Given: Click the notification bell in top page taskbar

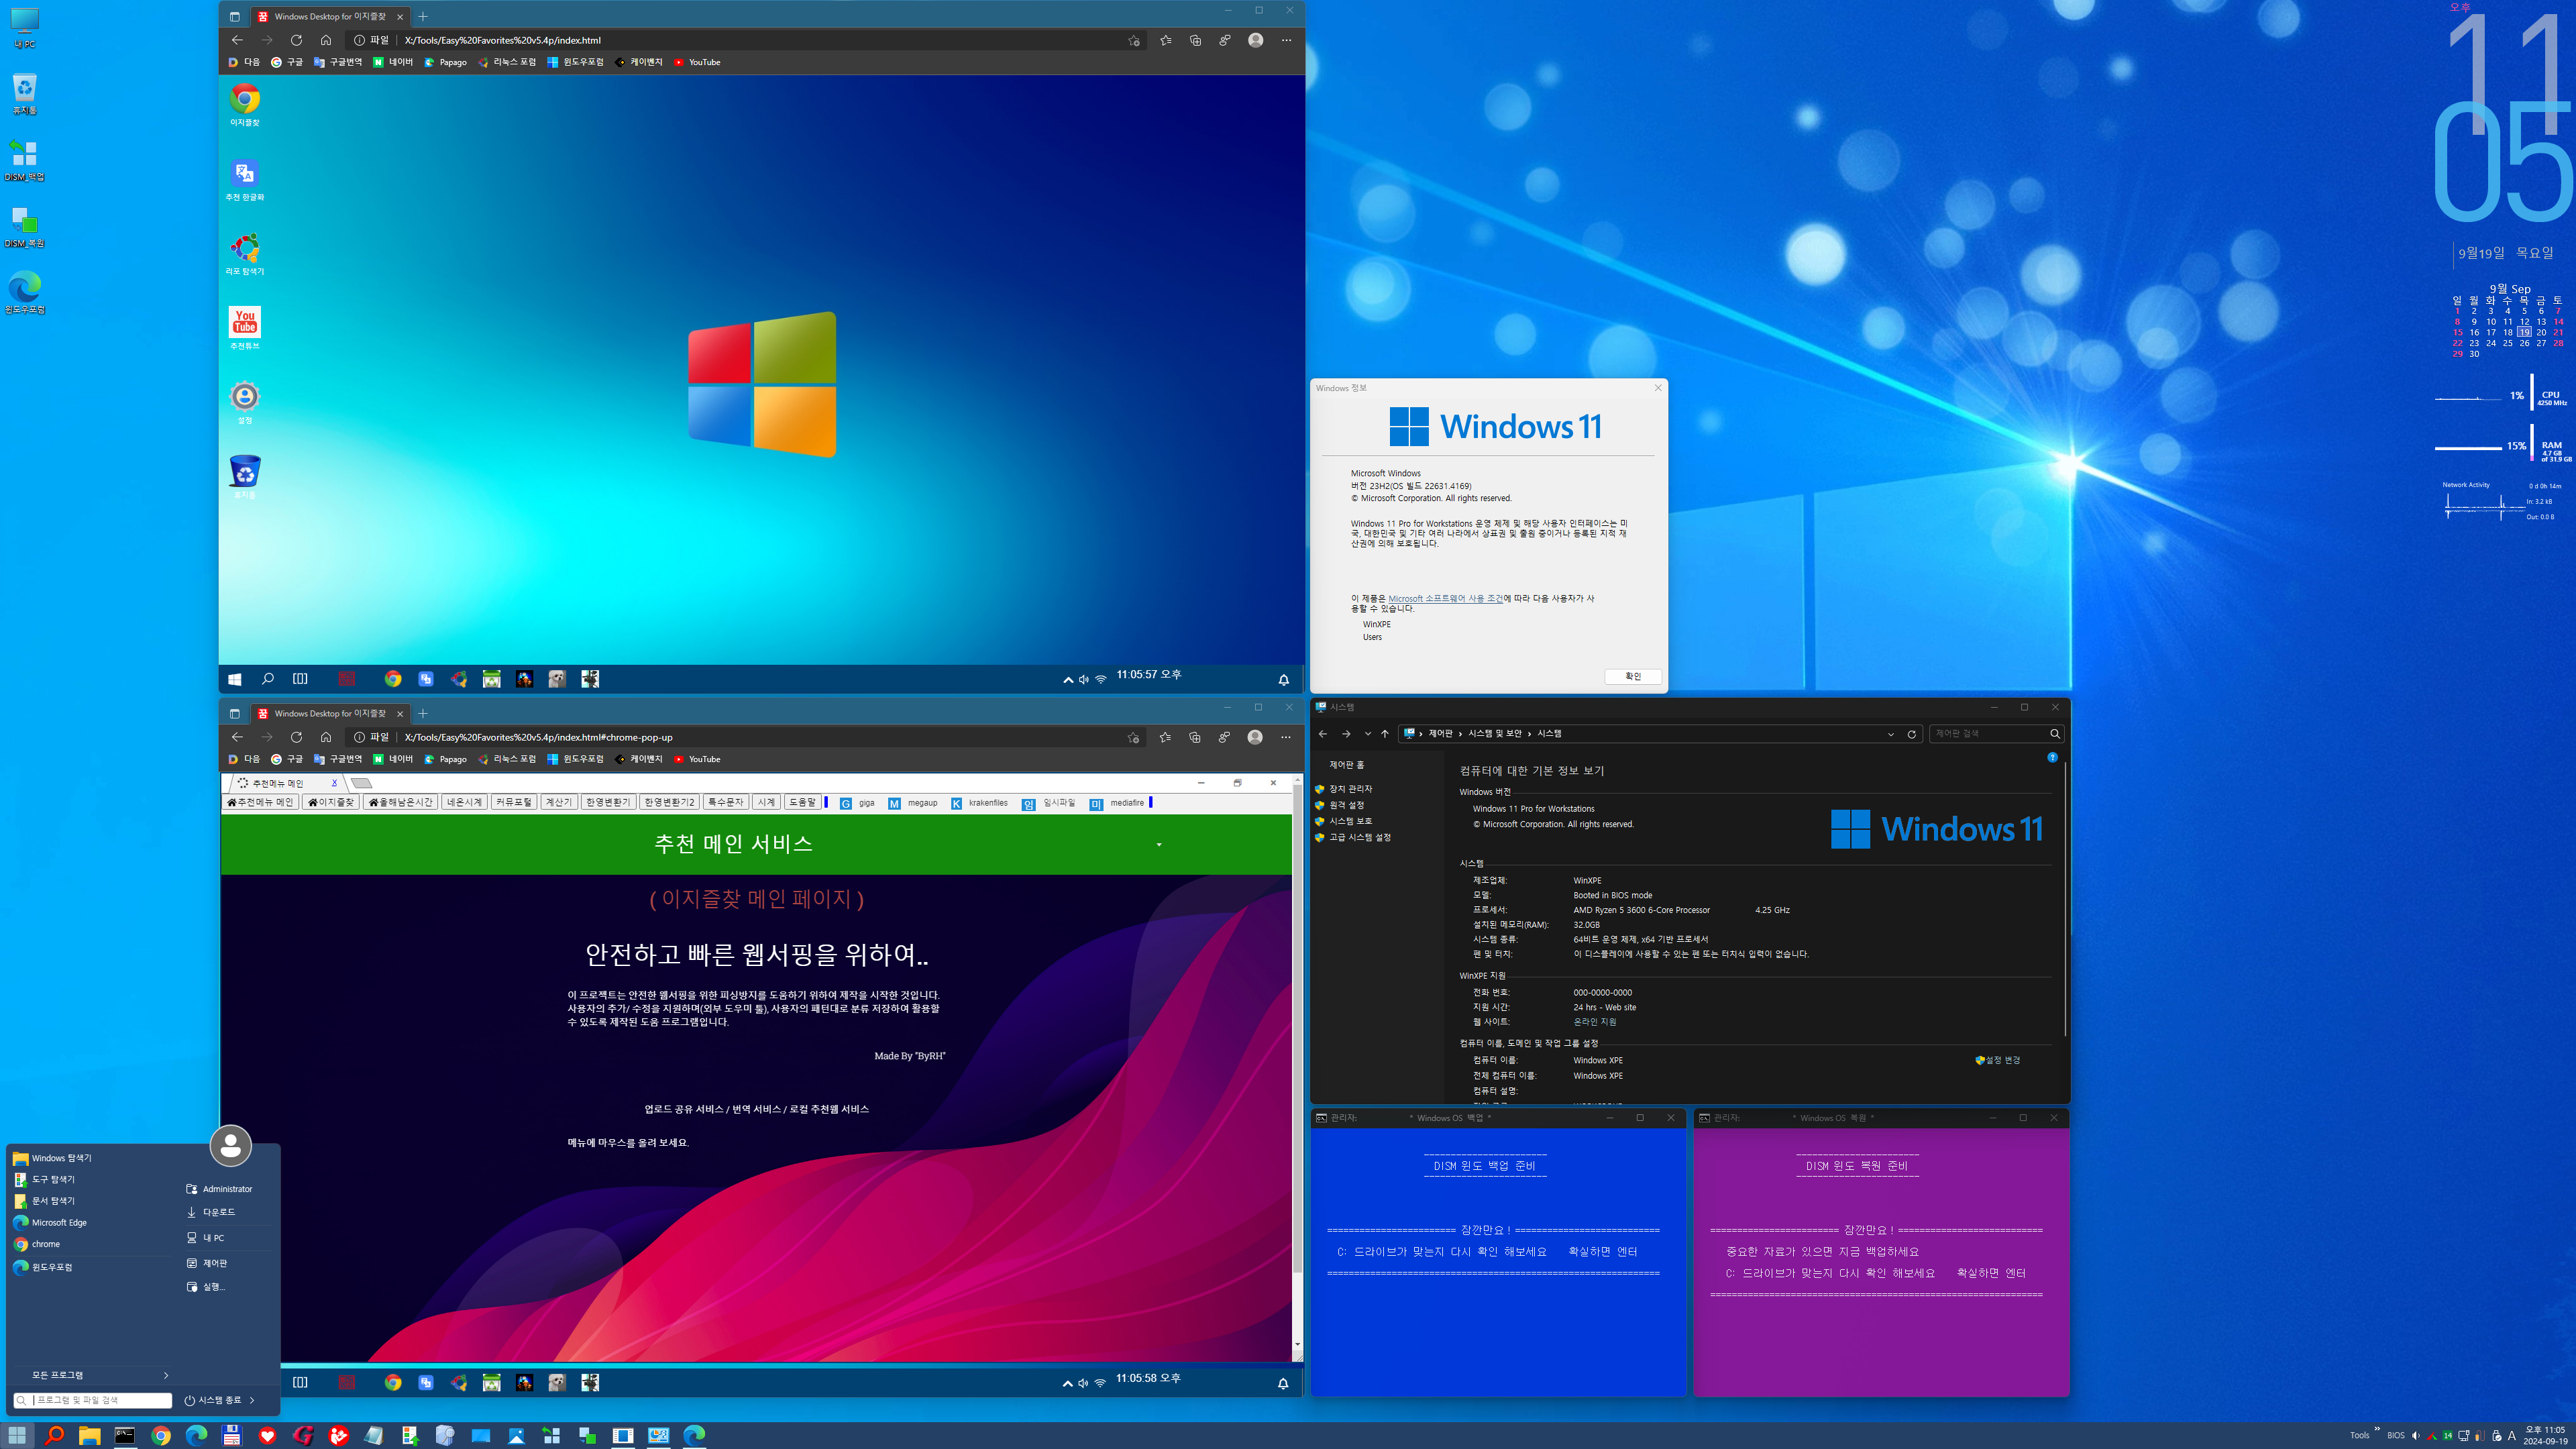Looking at the screenshot, I should pyautogui.click(x=1284, y=679).
